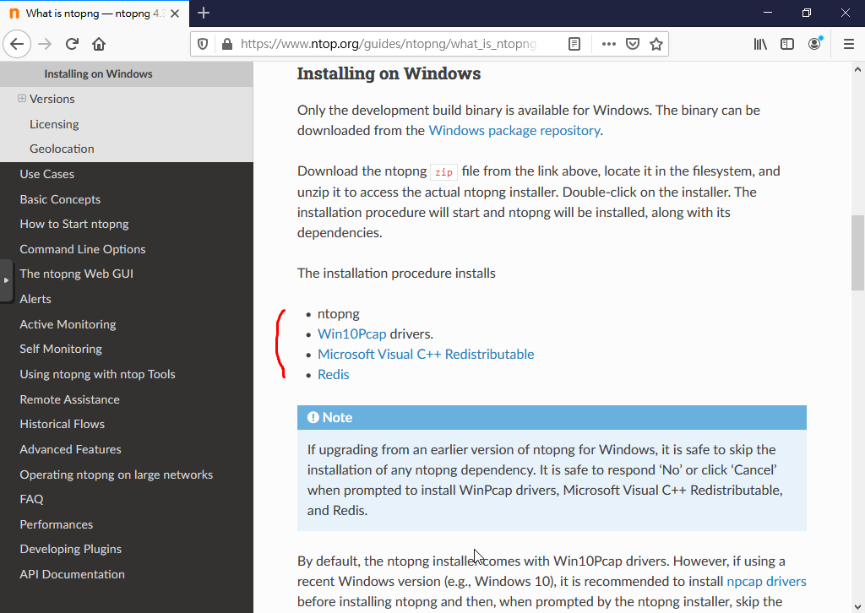Screen dimensions: 865x613
Task: Go back to the previous page
Action: tap(17, 44)
